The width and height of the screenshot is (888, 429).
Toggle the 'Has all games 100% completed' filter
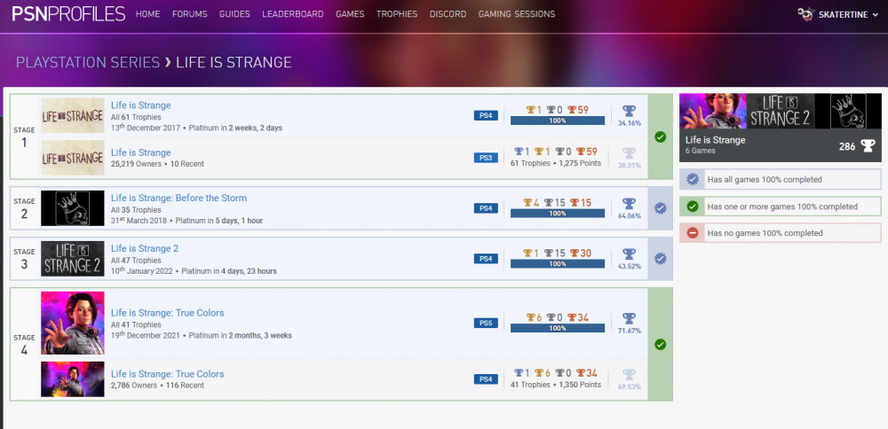point(780,180)
